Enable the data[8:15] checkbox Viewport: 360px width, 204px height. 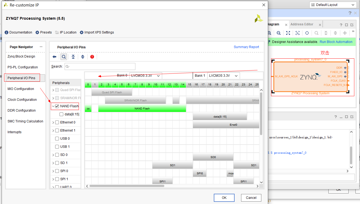tap(61, 114)
